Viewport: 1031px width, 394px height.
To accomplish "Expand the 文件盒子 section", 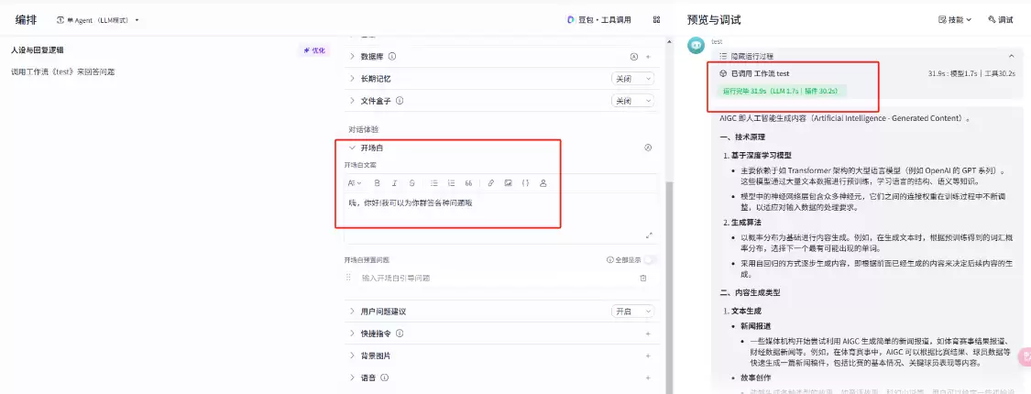I will tap(352, 101).
